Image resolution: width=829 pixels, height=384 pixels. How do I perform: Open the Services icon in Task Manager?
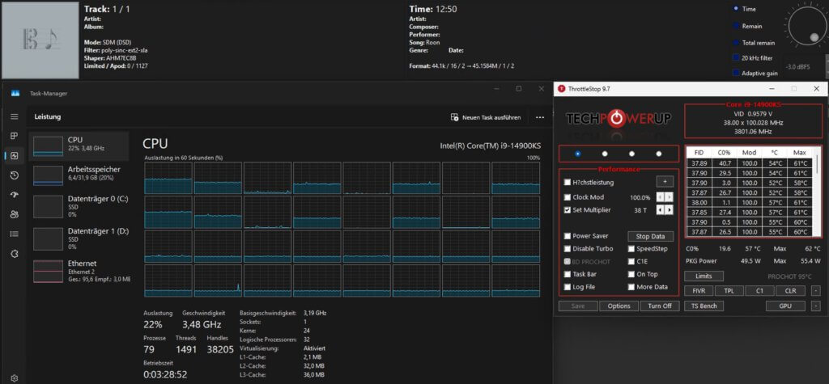coord(15,253)
